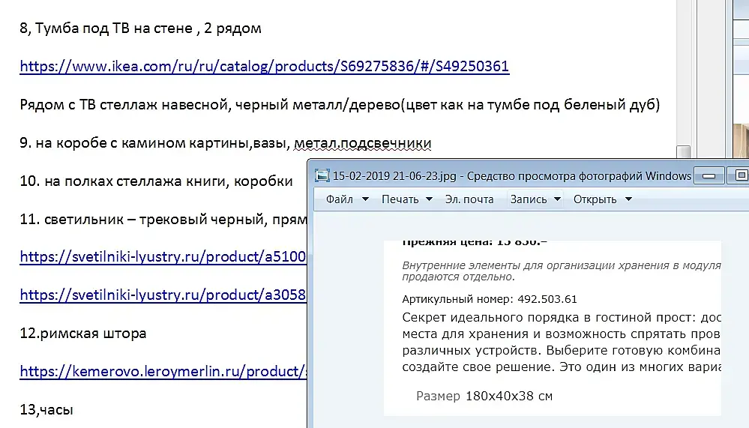Expand the Файл dropdown arrow
This screenshot has height=428, width=749.
(365, 199)
